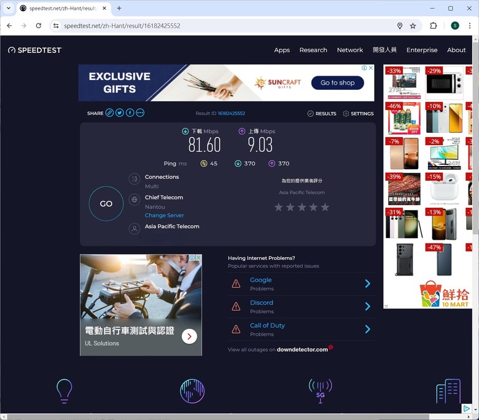Click the Multi connections text
Screen dimensions: 479x420
(152, 186)
